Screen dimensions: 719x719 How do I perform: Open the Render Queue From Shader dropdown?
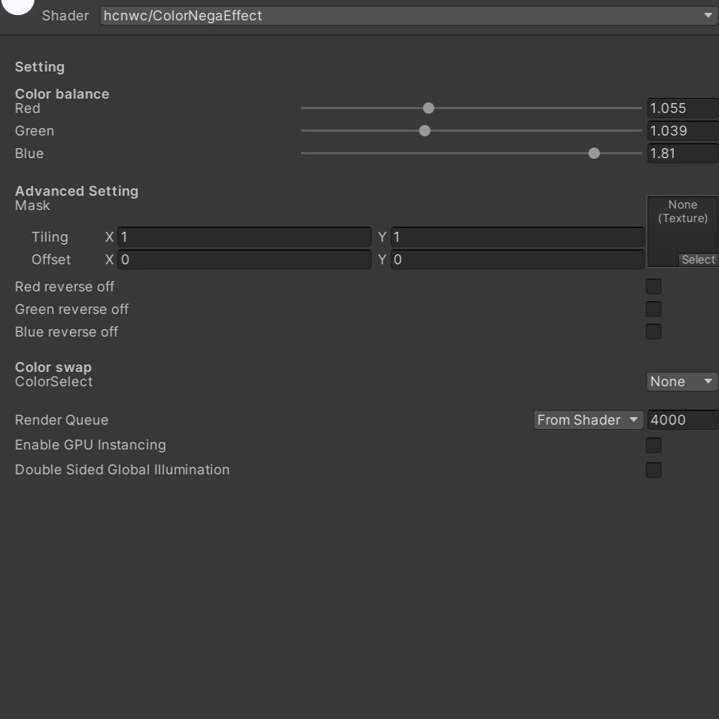pyautogui.click(x=588, y=420)
